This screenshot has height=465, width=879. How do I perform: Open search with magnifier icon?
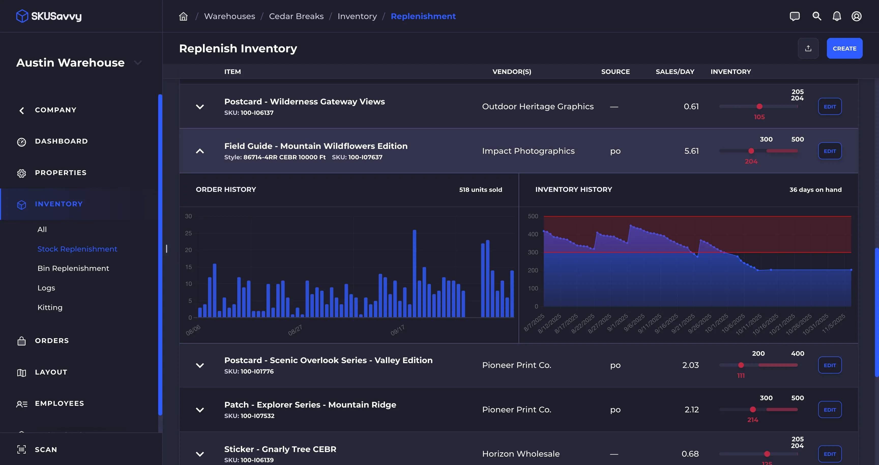pos(816,16)
